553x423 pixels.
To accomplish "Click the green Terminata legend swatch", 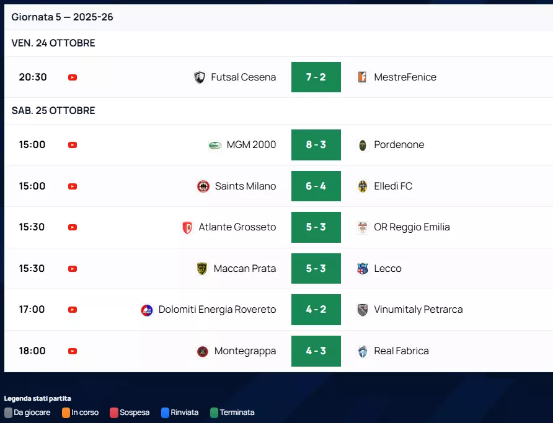I will (x=215, y=412).
